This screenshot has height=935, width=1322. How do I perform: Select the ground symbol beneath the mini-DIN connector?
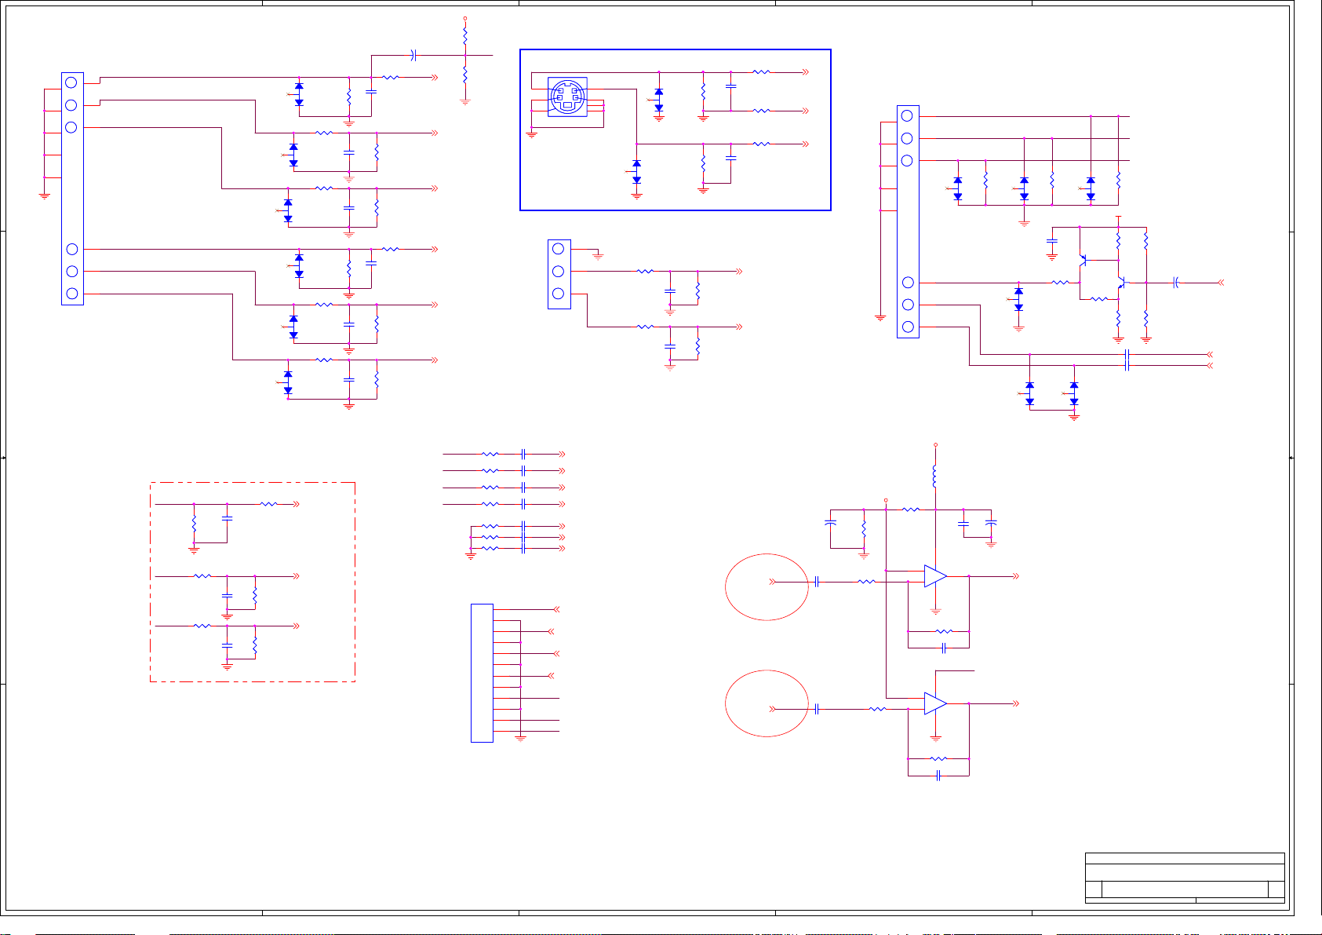tap(531, 134)
